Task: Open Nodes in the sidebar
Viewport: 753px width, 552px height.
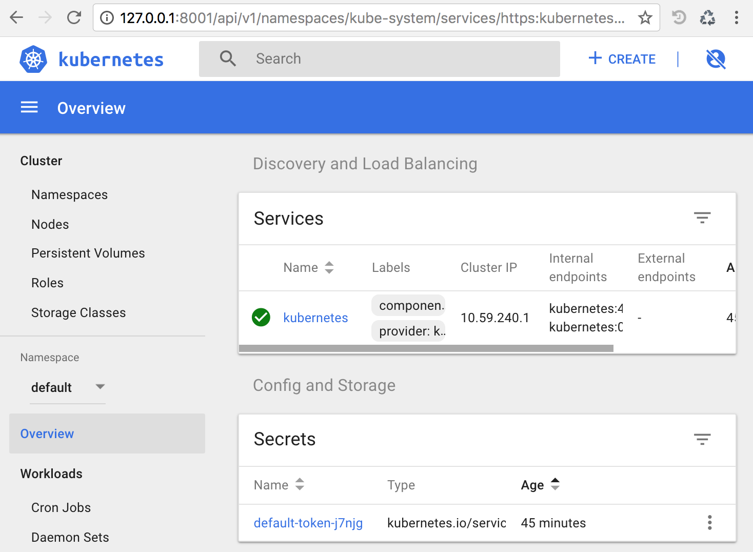Action: pyautogui.click(x=50, y=225)
